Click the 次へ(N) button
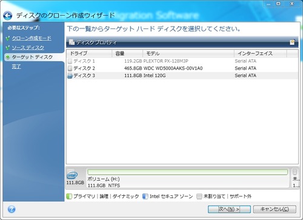Screen dimensions: 303x220 (x=229, y=209)
